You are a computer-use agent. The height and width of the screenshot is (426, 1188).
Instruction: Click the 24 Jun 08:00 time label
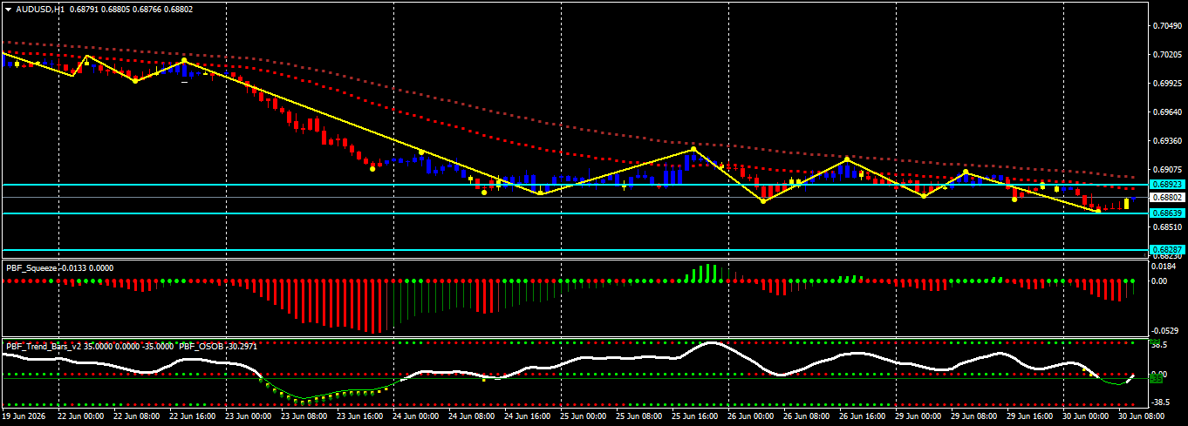[472, 417]
